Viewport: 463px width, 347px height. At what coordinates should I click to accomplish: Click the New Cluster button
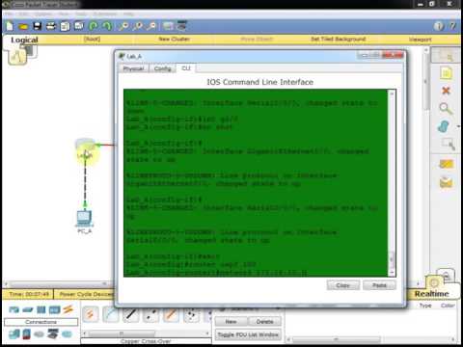(x=174, y=39)
